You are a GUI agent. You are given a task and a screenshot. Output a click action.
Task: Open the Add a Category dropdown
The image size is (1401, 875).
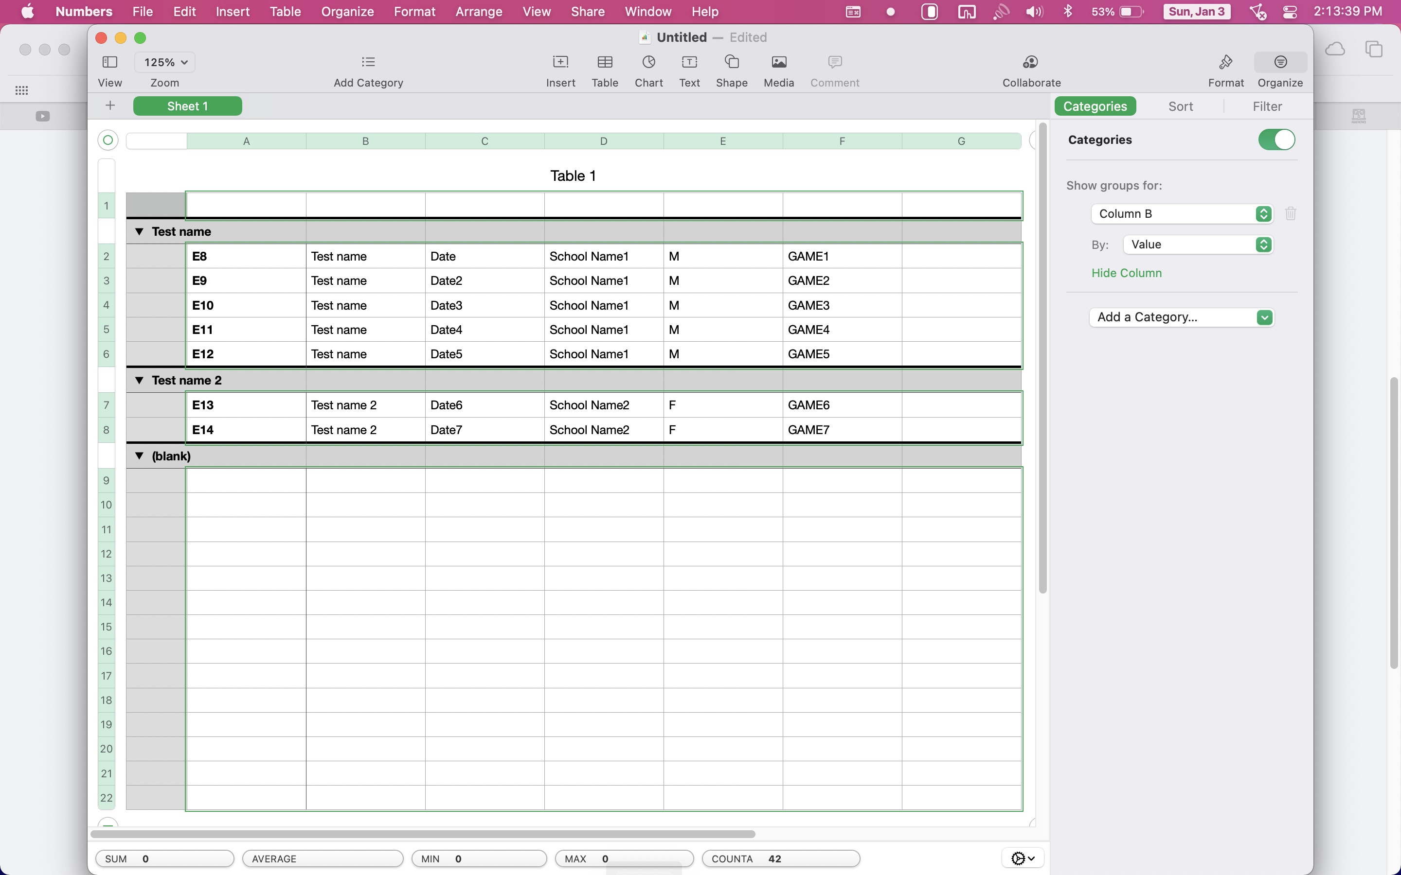coord(1181,317)
